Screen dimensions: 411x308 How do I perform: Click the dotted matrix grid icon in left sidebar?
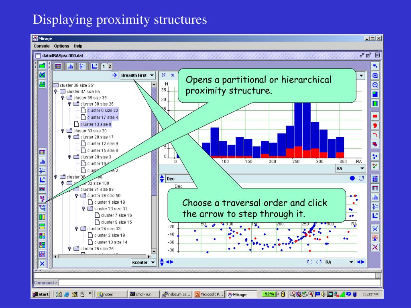point(42,254)
